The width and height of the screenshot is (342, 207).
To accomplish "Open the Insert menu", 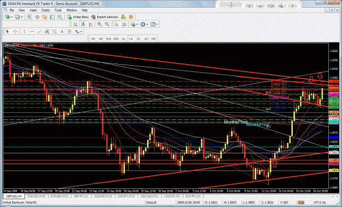I will pyautogui.click(x=33, y=10).
